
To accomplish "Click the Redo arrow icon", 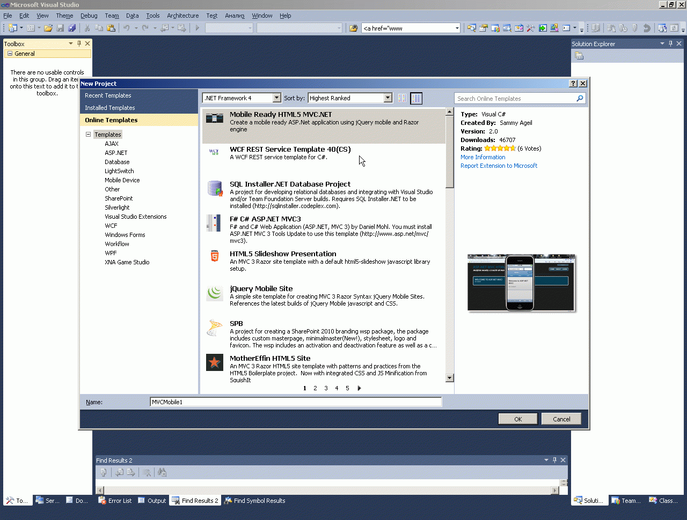I will 145,28.
